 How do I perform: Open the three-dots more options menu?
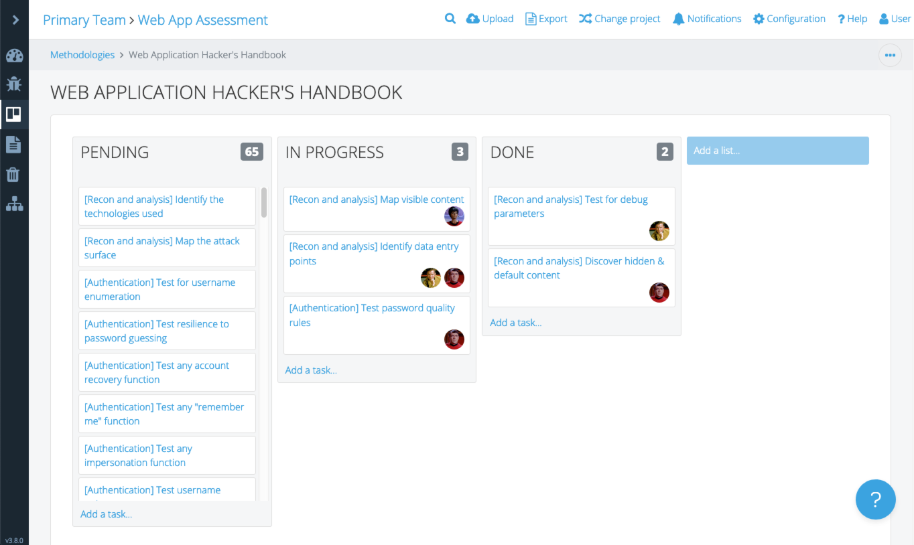[890, 55]
